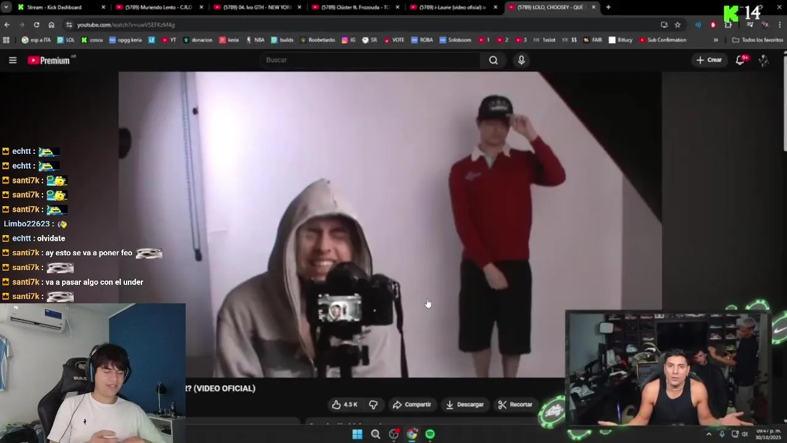Switch to i-Laurie (video oficial) tab
The image size is (787, 443).
[454, 7]
